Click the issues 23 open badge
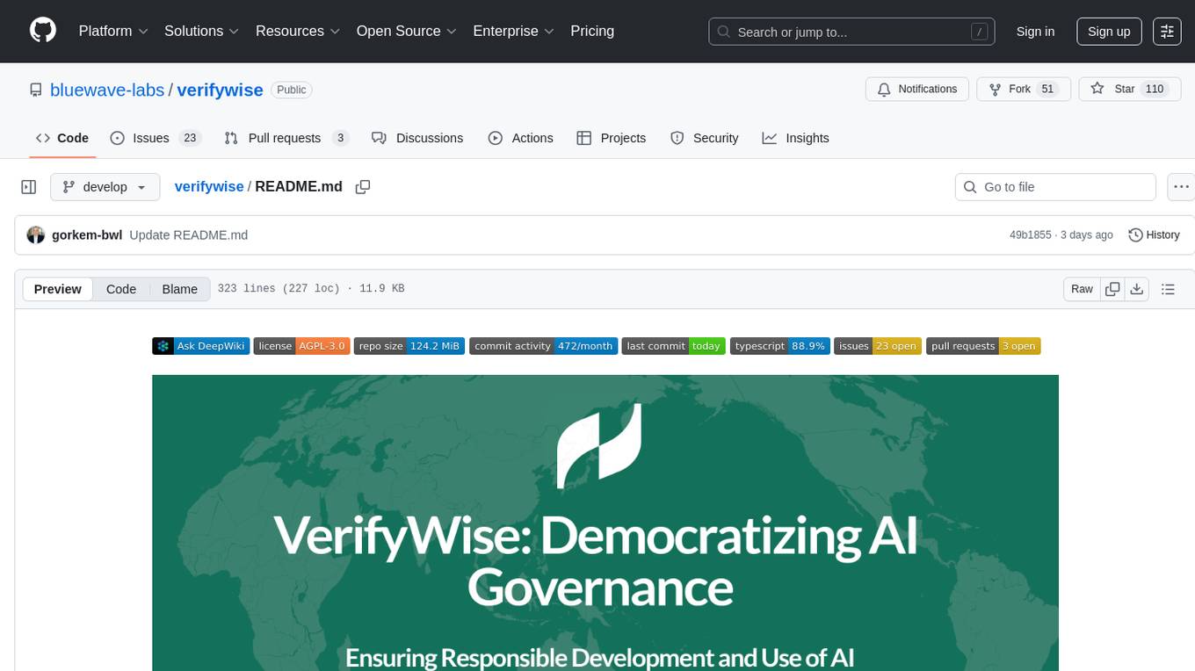The width and height of the screenshot is (1195, 671). [x=879, y=346]
